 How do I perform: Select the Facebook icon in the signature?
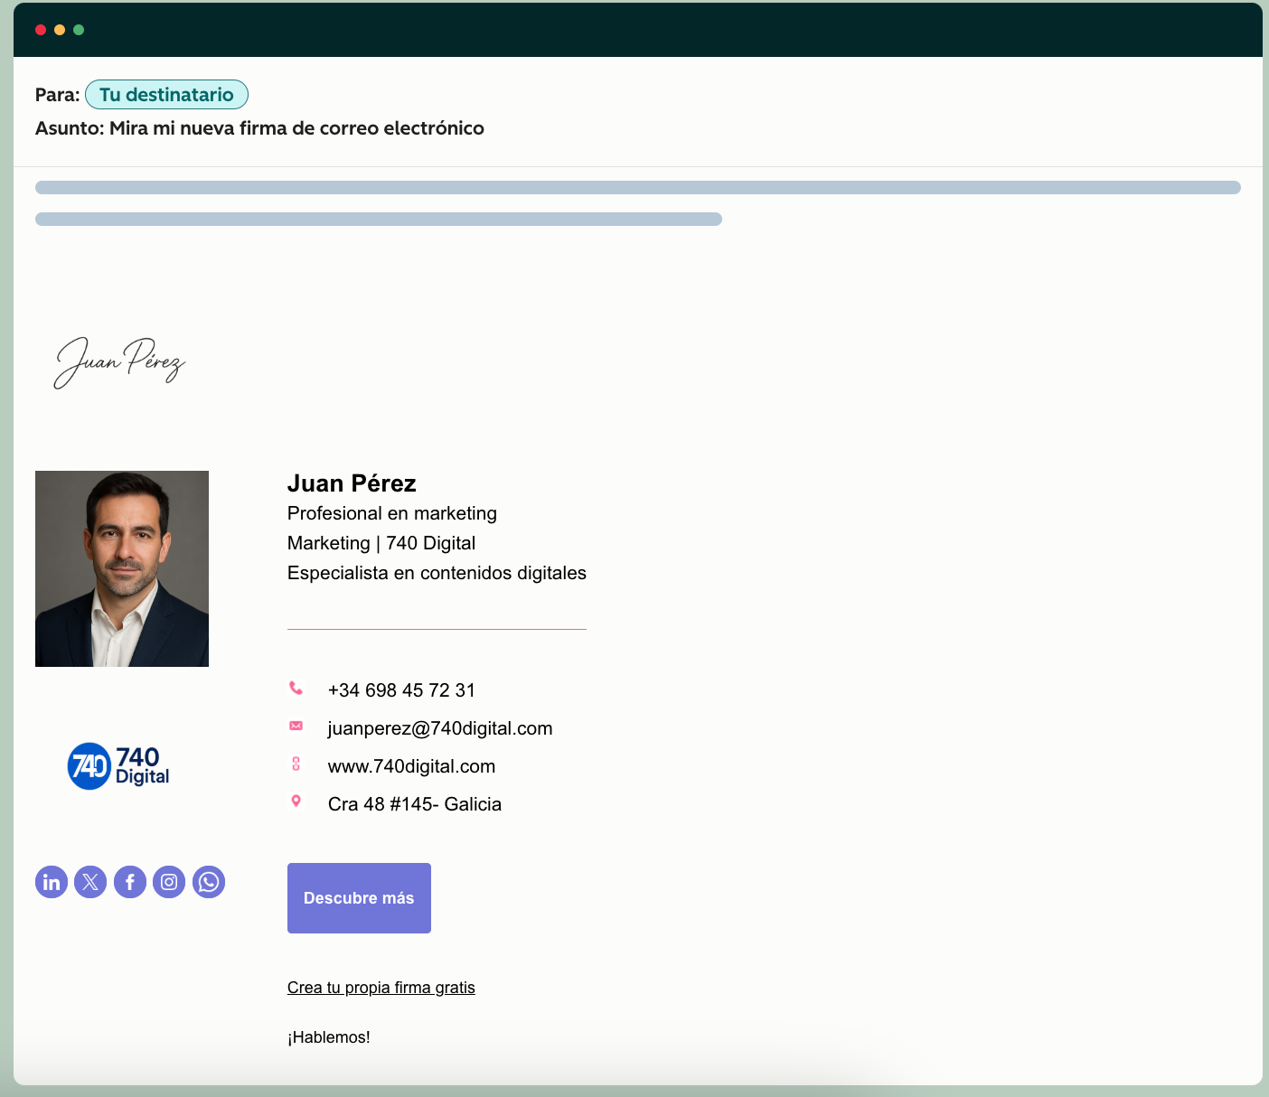(130, 882)
